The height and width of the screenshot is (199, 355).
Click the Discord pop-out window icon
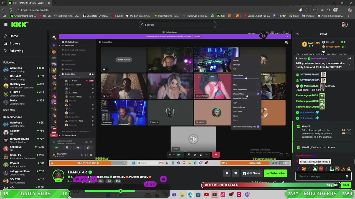coord(281,155)
